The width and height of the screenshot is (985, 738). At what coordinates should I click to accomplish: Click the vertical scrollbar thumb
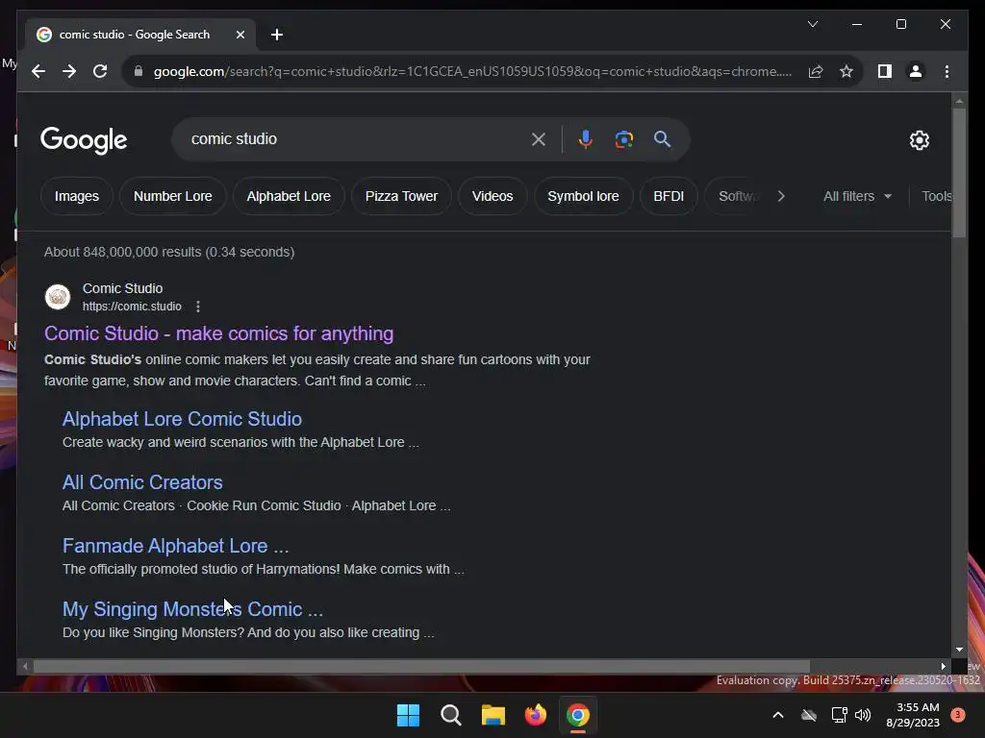point(959,173)
